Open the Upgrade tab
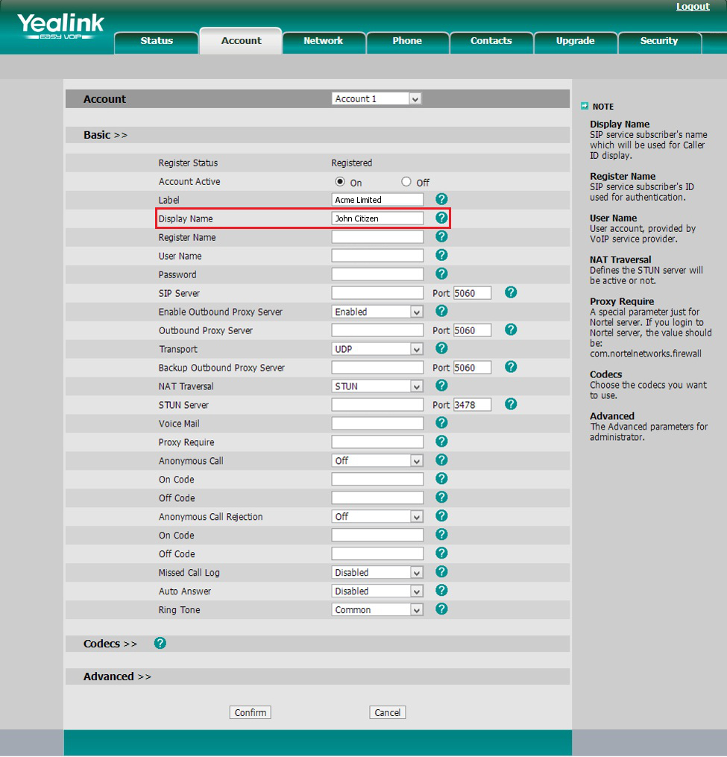This screenshot has width=727, height=757. (x=575, y=42)
